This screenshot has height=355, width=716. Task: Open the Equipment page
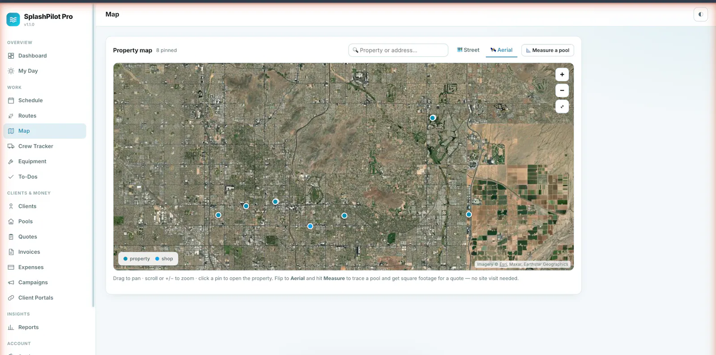coord(45,162)
